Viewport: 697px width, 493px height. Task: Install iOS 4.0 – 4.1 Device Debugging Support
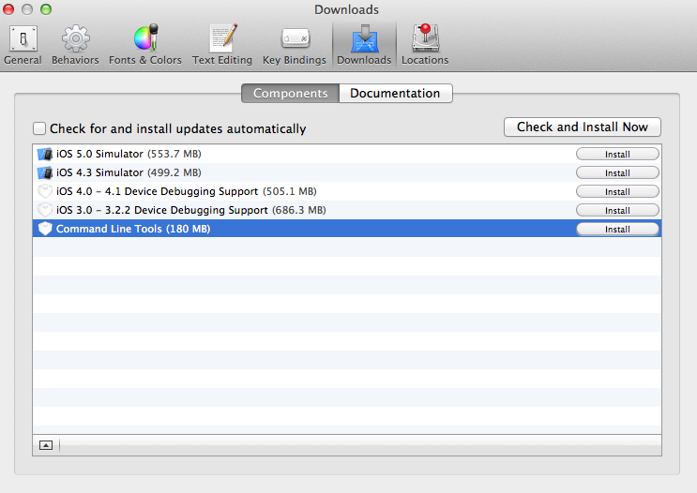[x=617, y=191]
